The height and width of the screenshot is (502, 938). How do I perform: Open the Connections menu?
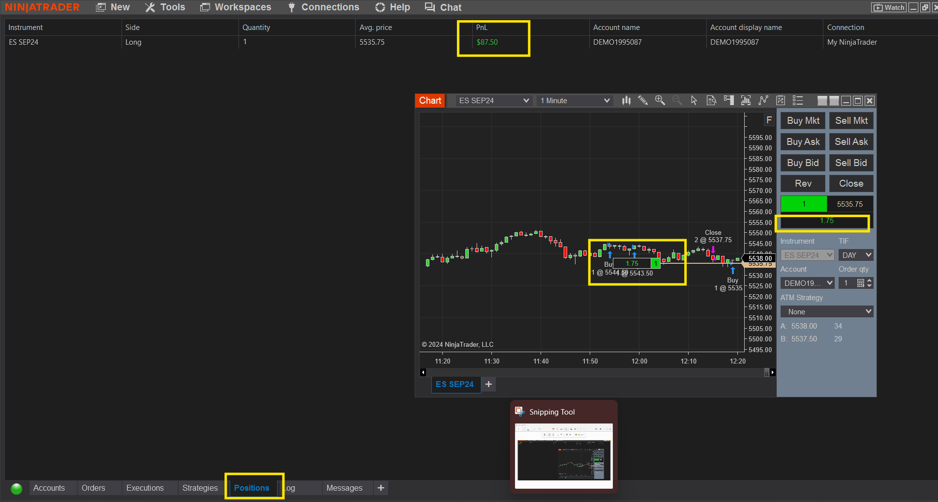click(324, 7)
